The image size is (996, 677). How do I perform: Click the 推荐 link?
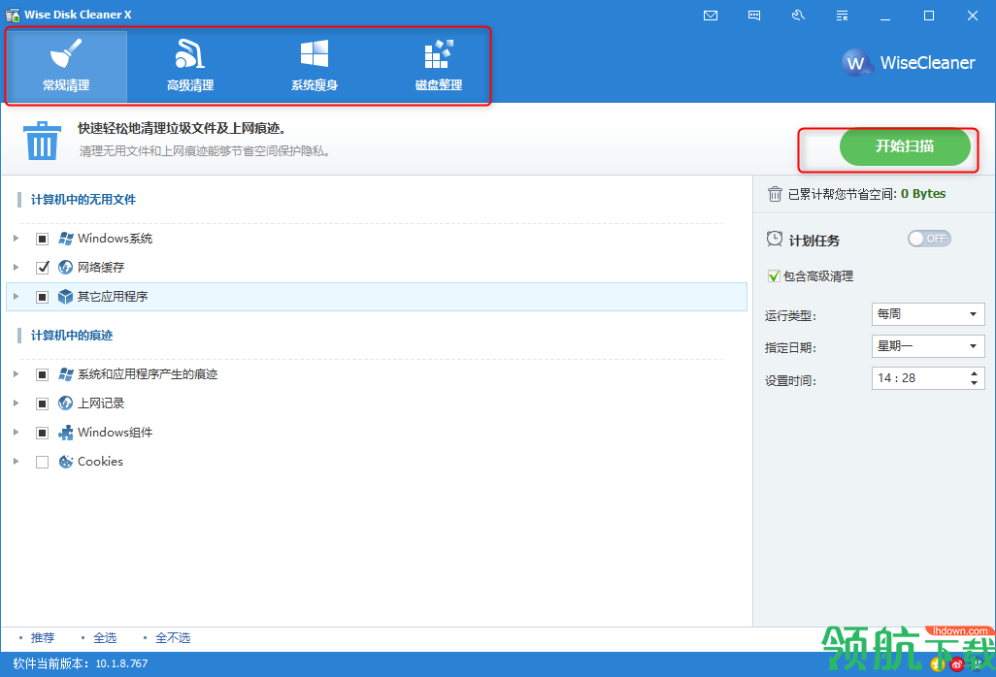pyautogui.click(x=43, y=637)
